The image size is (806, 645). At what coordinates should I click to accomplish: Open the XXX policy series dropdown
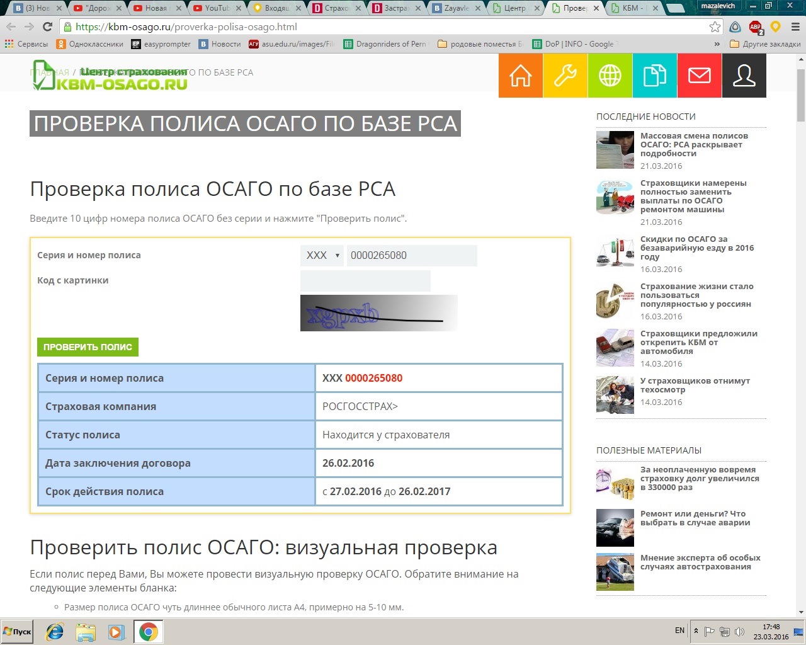click(322, 255)
